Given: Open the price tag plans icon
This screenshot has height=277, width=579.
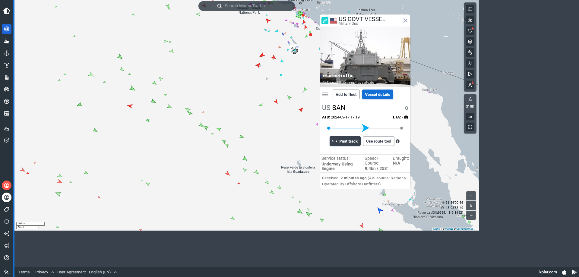Looking at the screenshot, I should (7, 209).
